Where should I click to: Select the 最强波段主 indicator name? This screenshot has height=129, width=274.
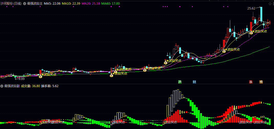(x=35, y=4)
